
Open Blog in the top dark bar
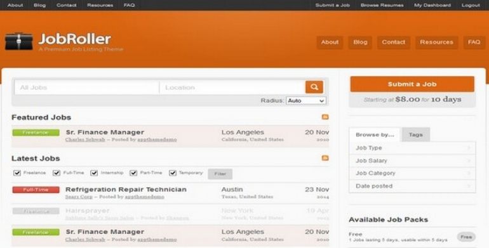[x=39, y=5]
